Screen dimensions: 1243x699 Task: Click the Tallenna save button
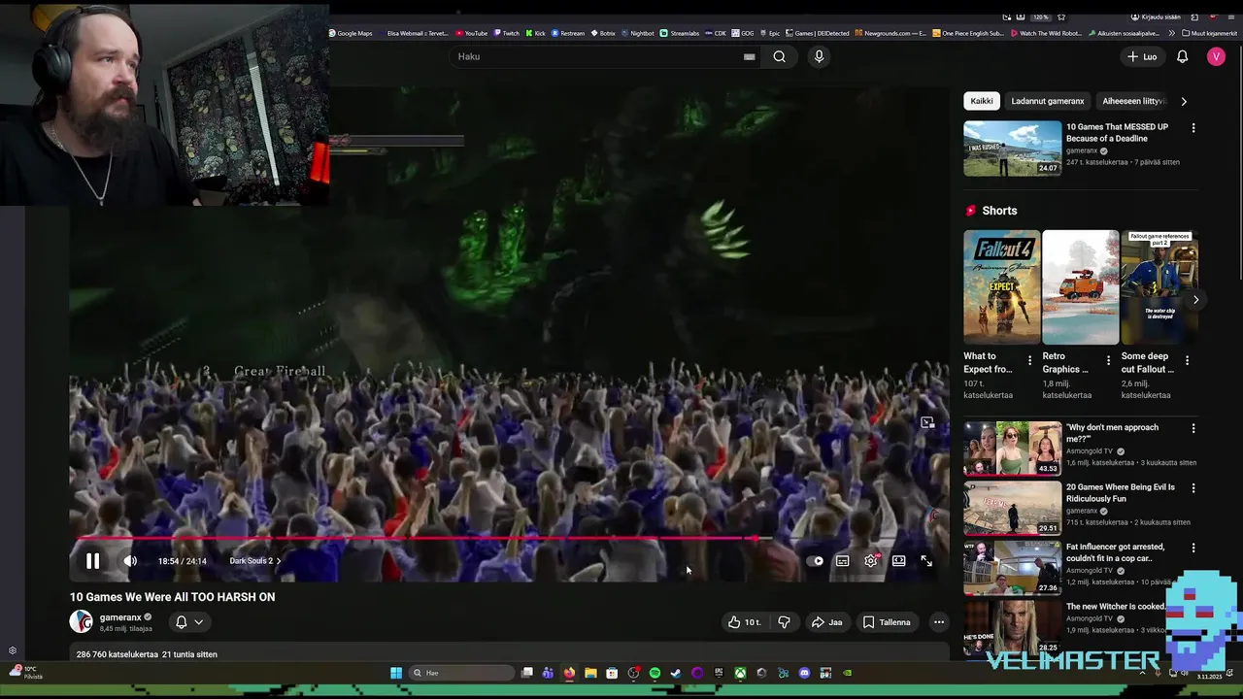coord(887,622)
